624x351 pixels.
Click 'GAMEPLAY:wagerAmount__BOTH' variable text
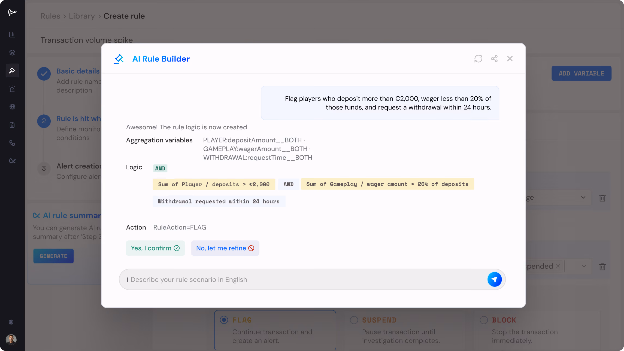(x=255, y=149)
